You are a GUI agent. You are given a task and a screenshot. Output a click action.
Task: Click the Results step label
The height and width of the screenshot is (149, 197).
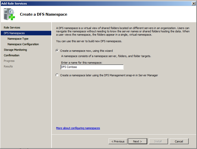coord(8,66)
